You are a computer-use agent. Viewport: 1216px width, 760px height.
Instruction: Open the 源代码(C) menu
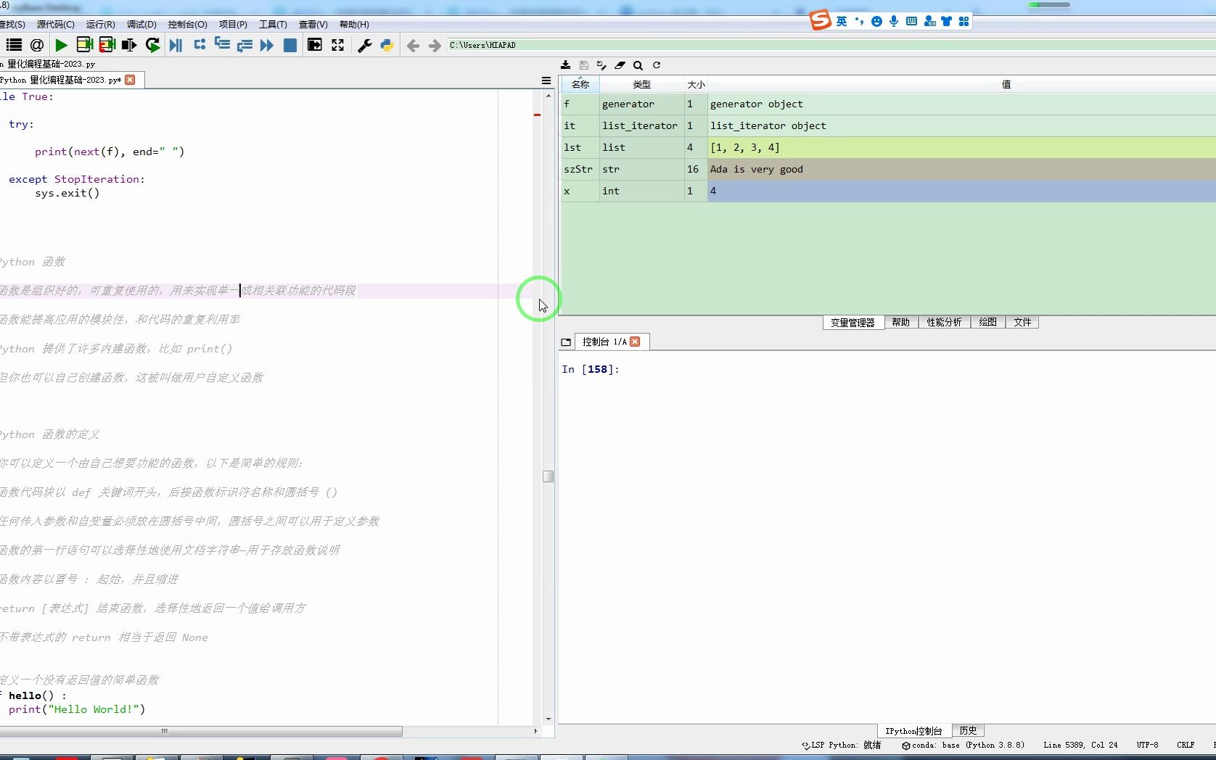56,25
